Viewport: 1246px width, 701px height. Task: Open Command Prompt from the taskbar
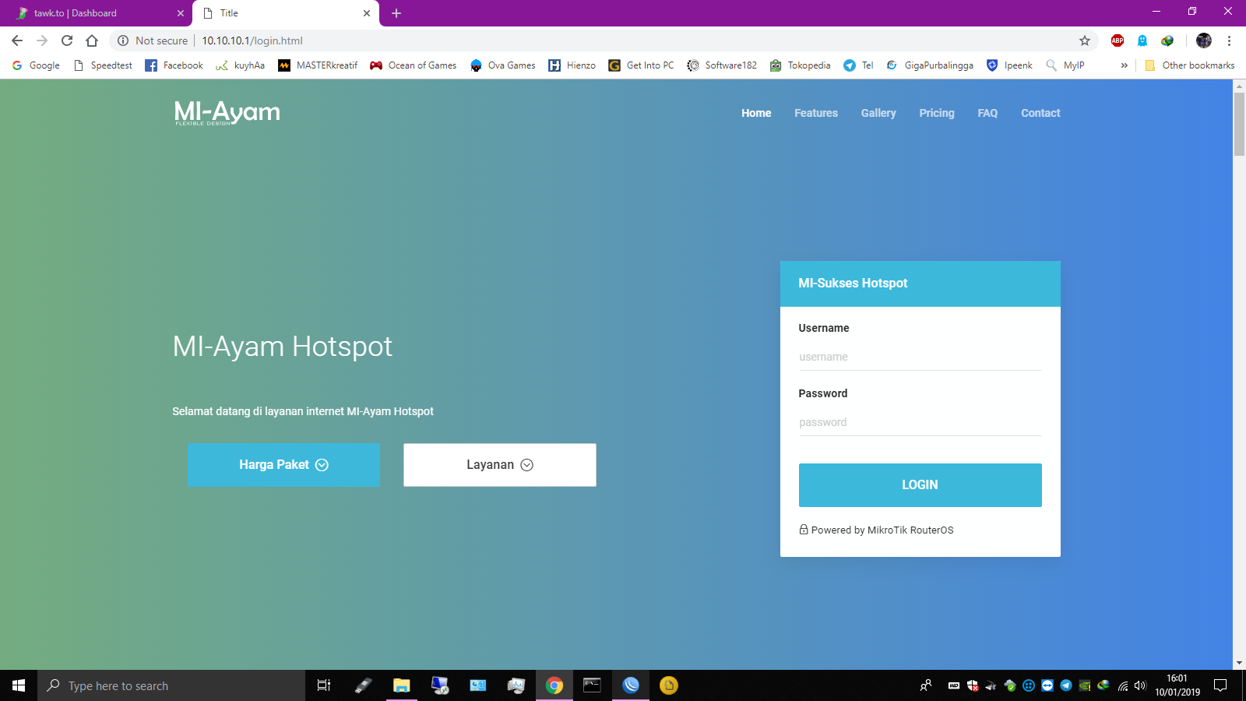click(x=592, y=686)
